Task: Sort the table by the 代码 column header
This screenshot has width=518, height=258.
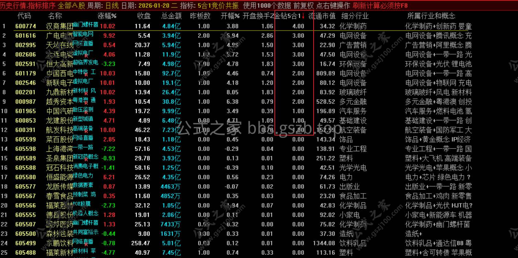Action: (24, 16)
